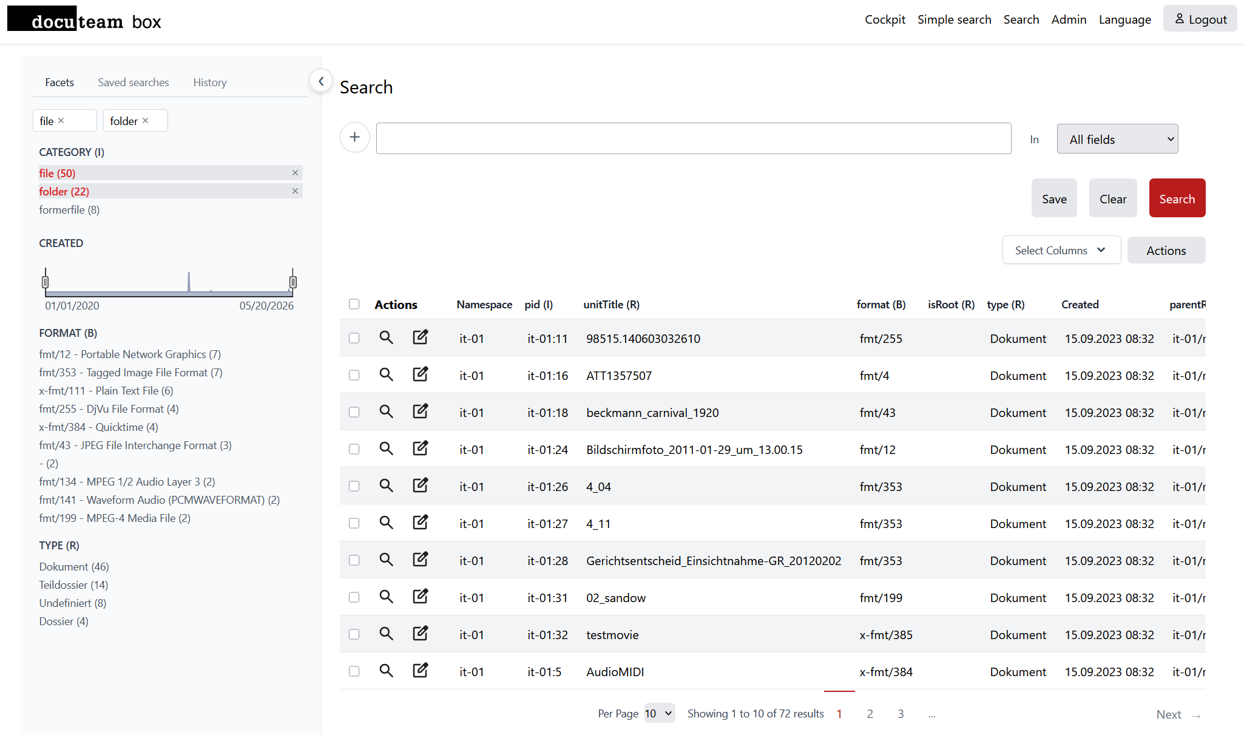Image resolution: width=1244 pixels, height=735 pixels.
Task: Open the Admin menu
Action: [x=1069, y=19]
